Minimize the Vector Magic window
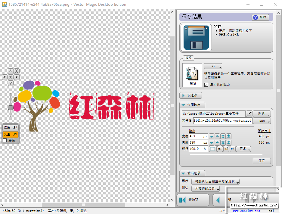282x214 pixels. pos(248,4)
